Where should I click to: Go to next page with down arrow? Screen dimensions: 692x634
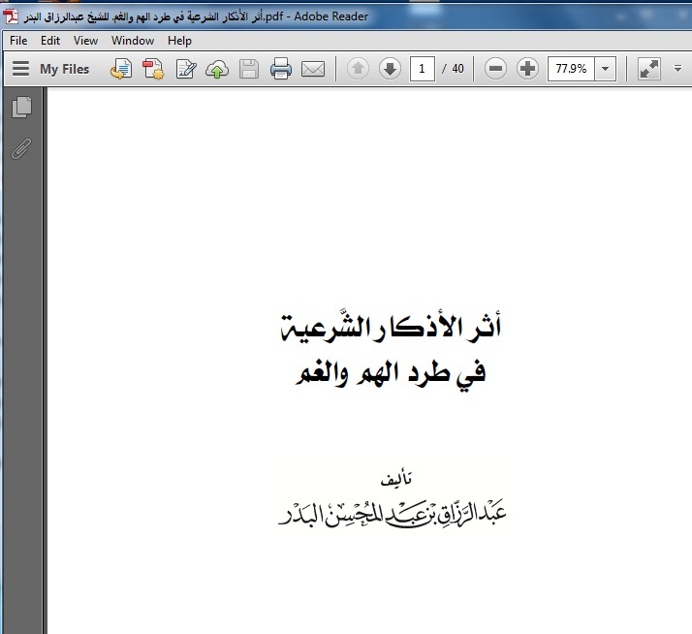click(390, 69)
